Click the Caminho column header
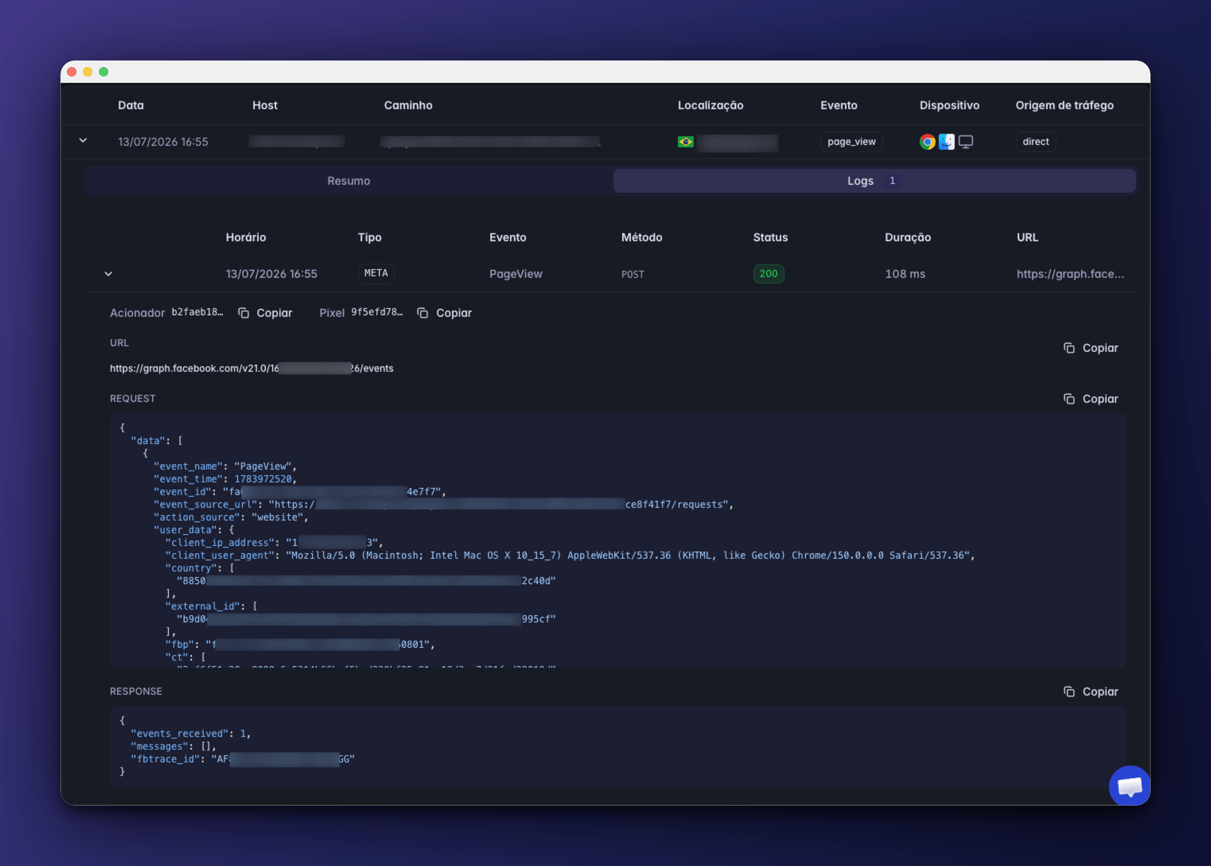1211x866 pixels. [x=408, y=105]
